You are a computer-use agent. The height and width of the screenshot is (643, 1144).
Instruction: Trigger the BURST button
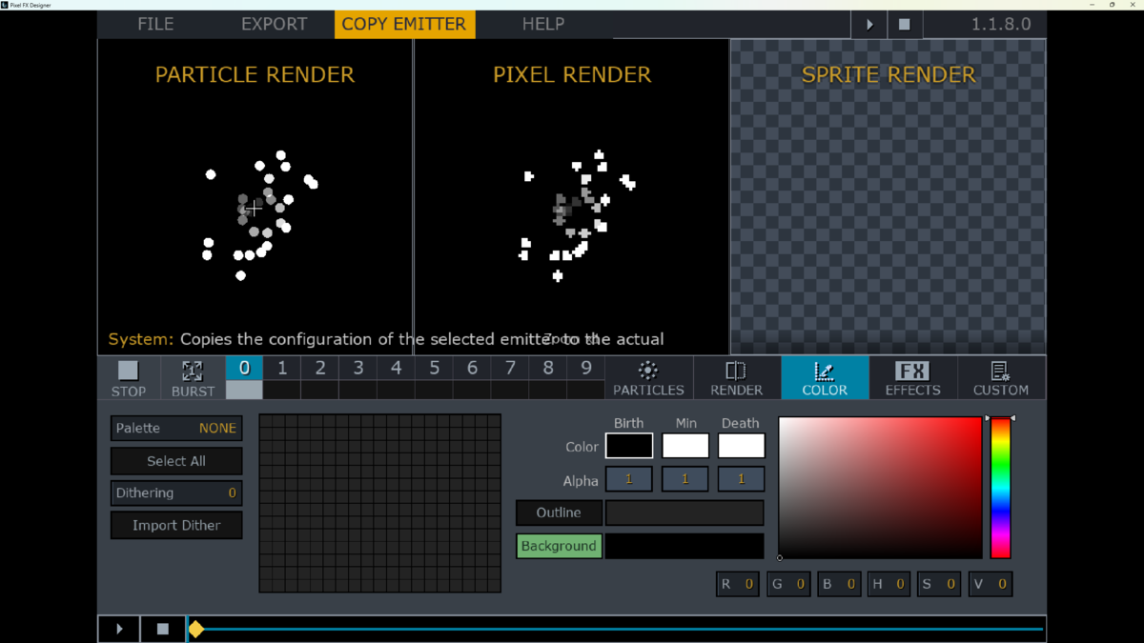click(x=193, y=378)
